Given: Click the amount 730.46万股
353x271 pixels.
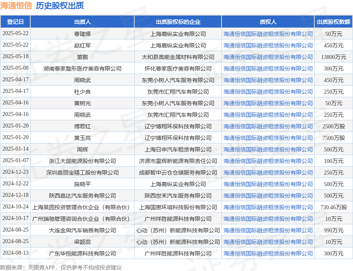Looking at the screenshot, I should point(333,207).
